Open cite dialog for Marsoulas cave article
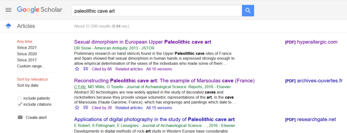 (x=86, y=108)
